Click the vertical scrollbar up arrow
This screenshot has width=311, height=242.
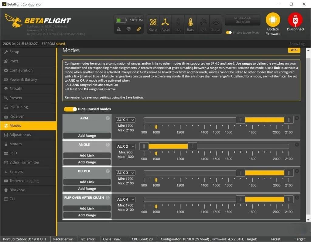308,50
